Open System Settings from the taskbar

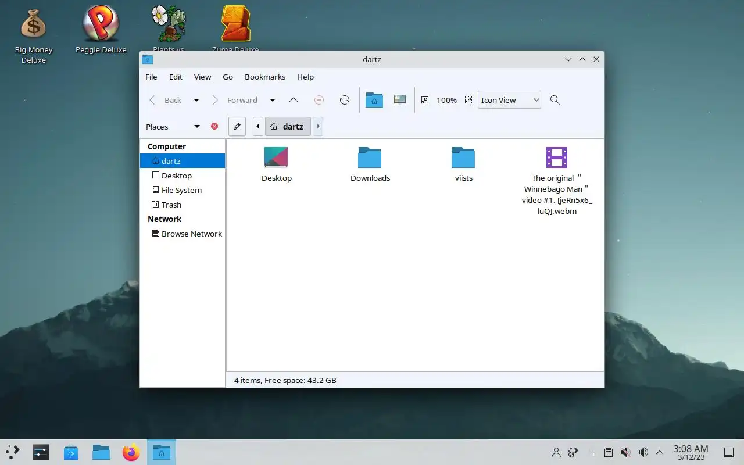click(41, 452)
